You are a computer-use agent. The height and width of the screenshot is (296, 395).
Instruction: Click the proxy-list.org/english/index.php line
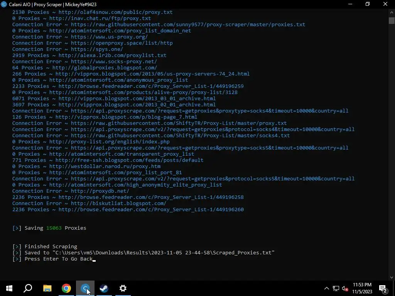click(x=91, y=141)
